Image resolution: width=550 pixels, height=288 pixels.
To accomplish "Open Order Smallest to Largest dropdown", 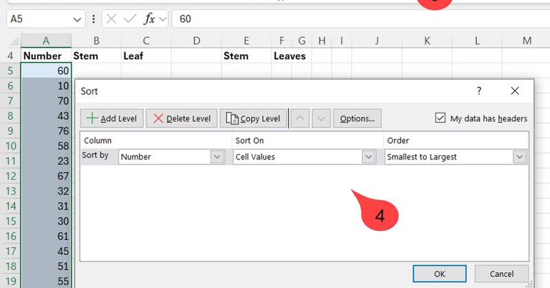I will pos(520,157).
